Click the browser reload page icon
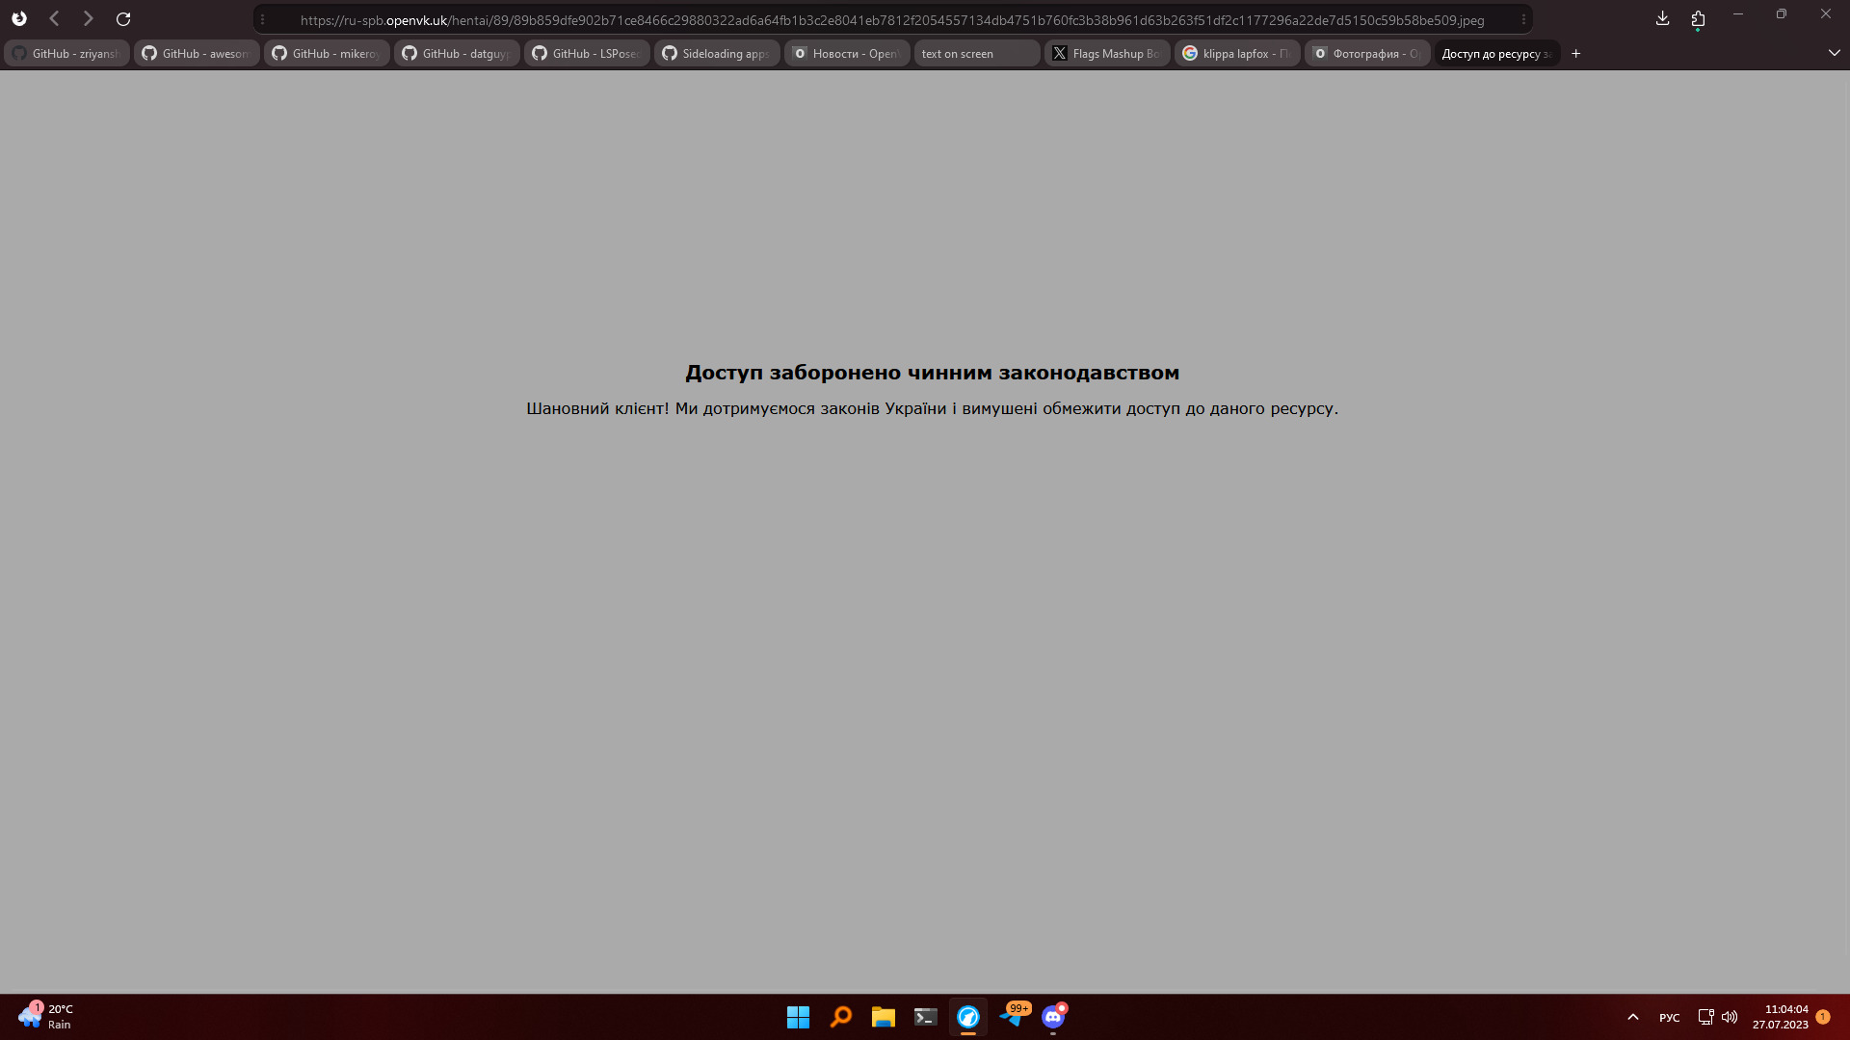This screenshot has height=1040, width=1850. pos(123,19)
